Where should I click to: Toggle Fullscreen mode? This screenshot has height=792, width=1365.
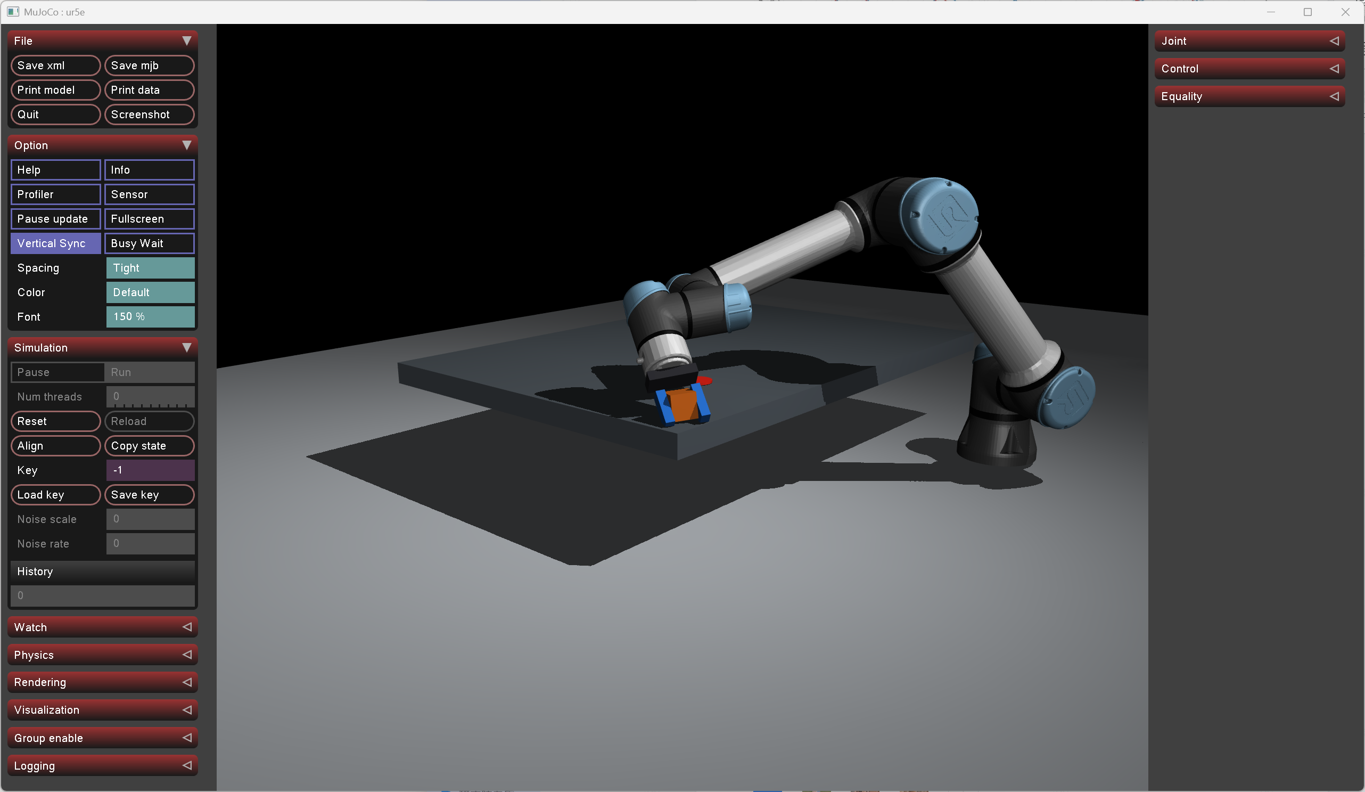[x=150, y=219]
